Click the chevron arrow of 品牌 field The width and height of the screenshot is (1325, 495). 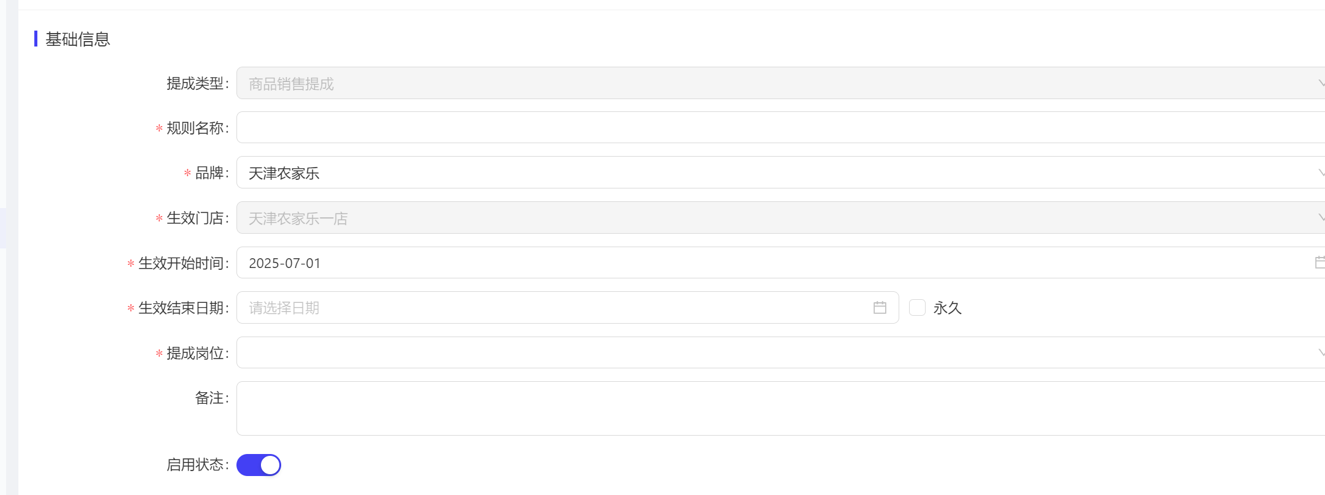point(1321,173)
